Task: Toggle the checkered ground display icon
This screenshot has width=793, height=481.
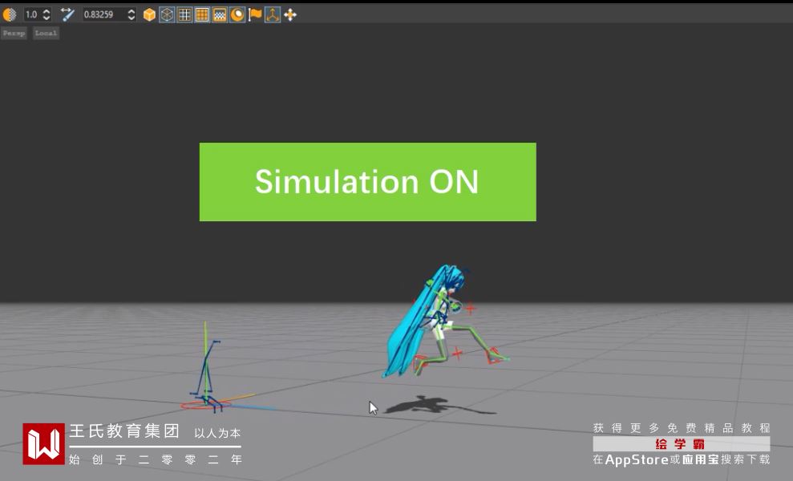Action: tap(220, 14)
